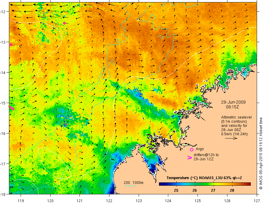Click the -14 latitude axis label
The width and height of the screenshot is (263, 203).
pos(3,73)
